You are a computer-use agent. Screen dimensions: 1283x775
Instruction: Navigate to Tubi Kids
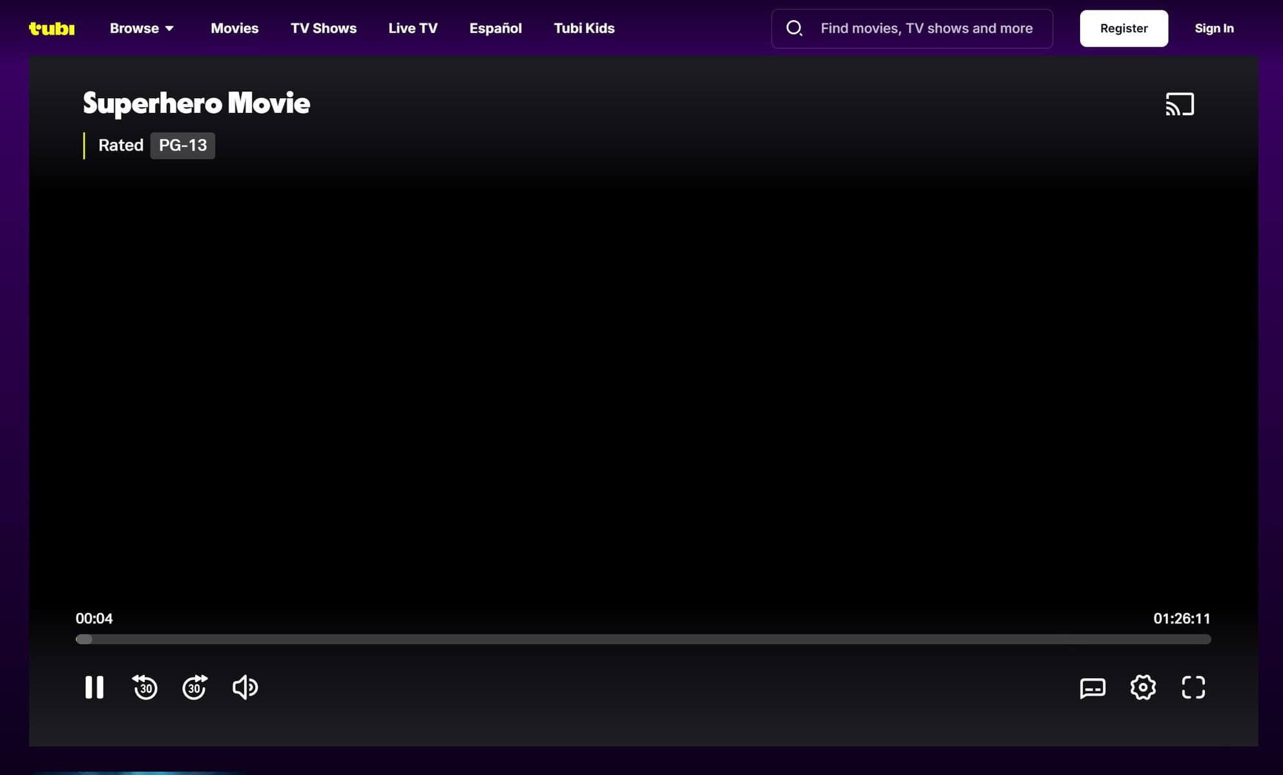tap(584, 28)
